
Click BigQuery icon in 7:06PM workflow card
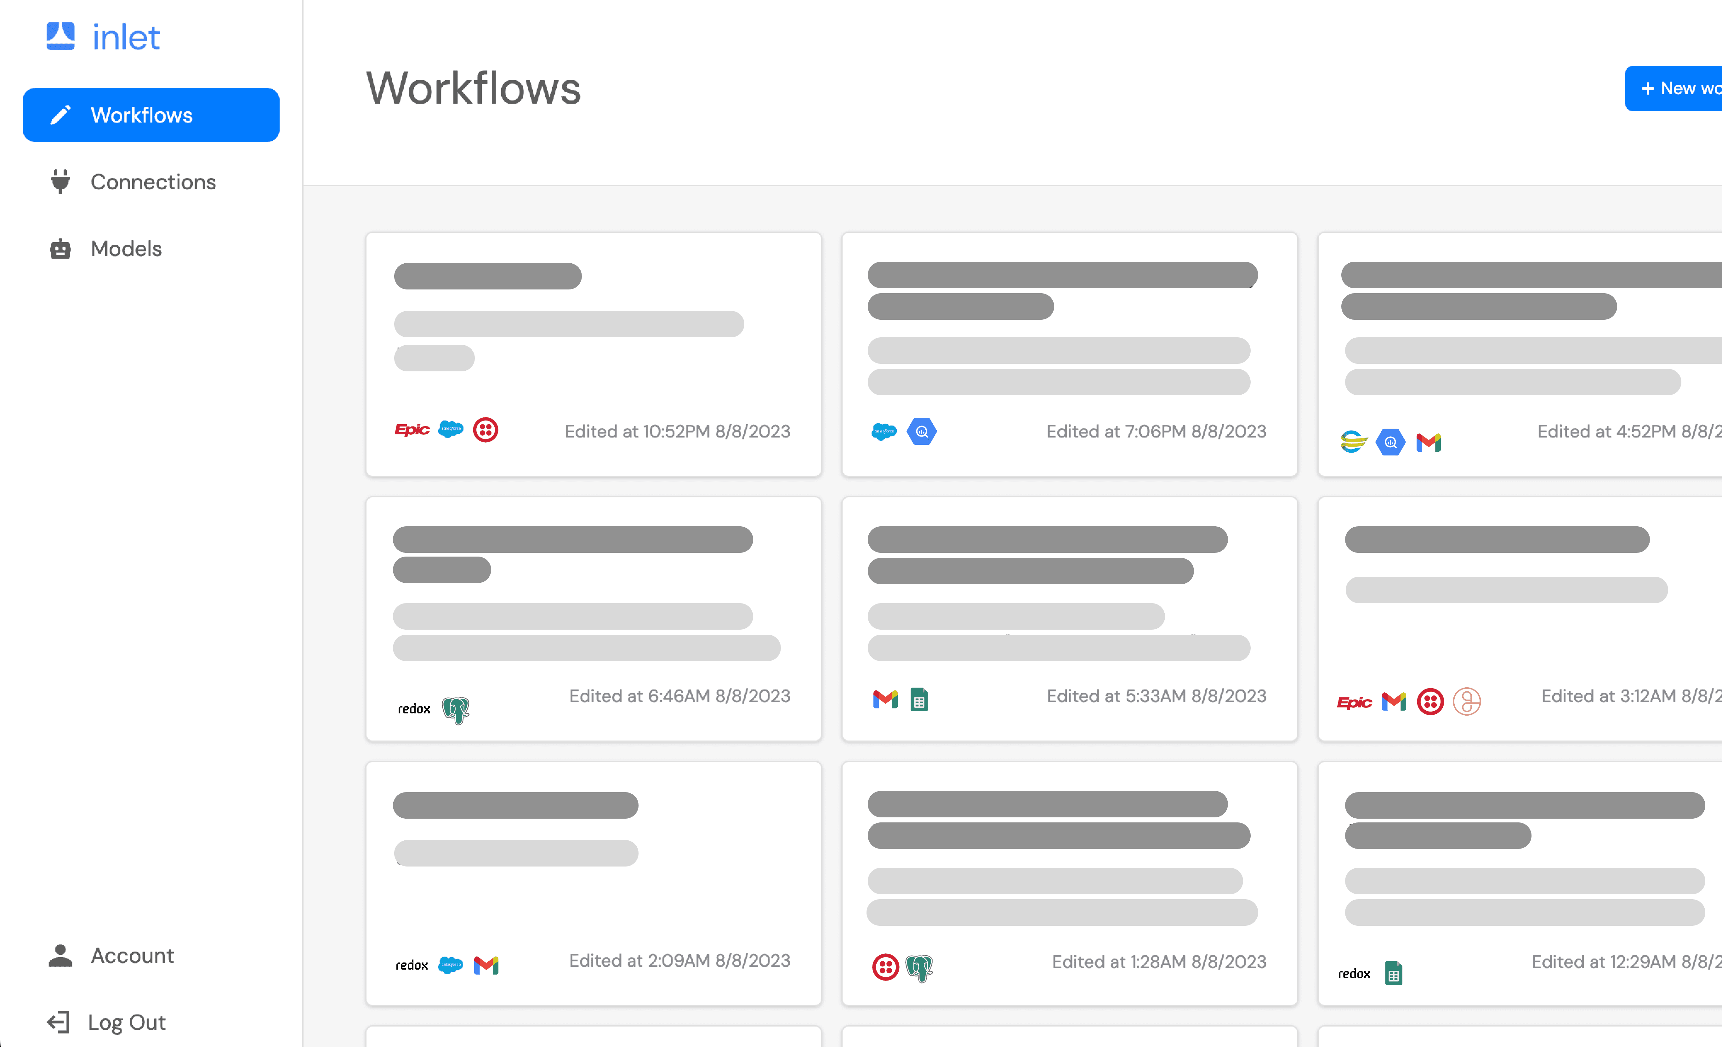click(x=922, y=431)
